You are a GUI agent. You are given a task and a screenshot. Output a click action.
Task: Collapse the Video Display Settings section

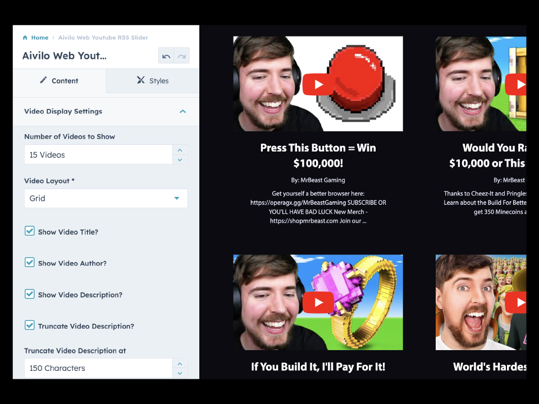pyautogui.click(x=182, y=112)
